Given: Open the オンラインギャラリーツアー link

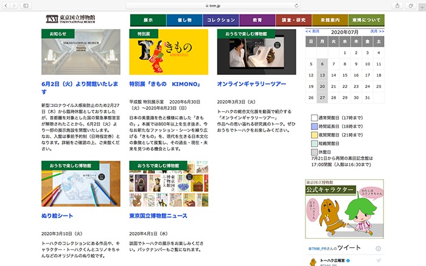Looking at the screenshot, I should pyautogui.click(x=251, y=84).
